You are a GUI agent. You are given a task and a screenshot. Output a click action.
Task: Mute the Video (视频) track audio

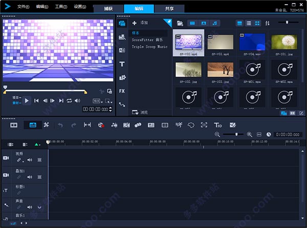pyautogui.click(x=30, y=160)
